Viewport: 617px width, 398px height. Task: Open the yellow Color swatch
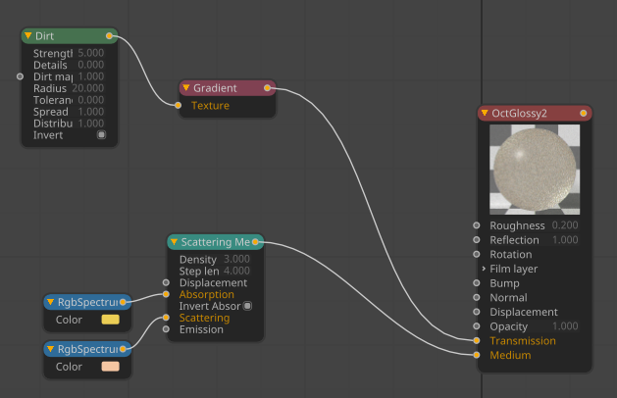[110, 320]
